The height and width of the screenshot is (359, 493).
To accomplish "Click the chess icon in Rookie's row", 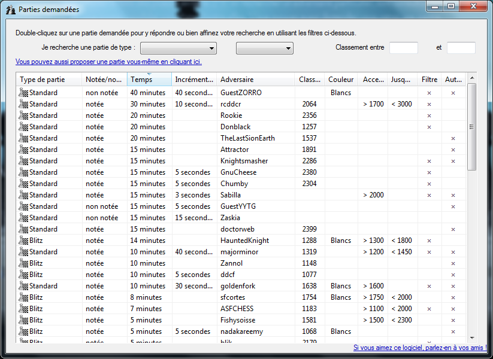I will pos(24,115).
